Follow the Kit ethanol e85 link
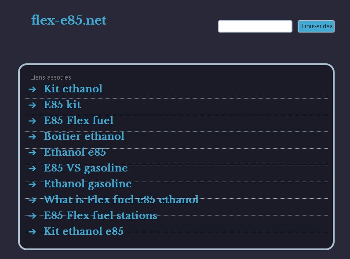Viewport: 350px width, 259px height. pyautogui.click(x=84, y=231)
